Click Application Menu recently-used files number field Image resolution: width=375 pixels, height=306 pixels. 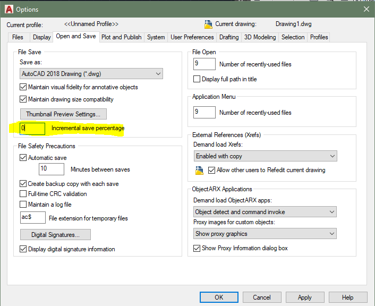(204, 113)
